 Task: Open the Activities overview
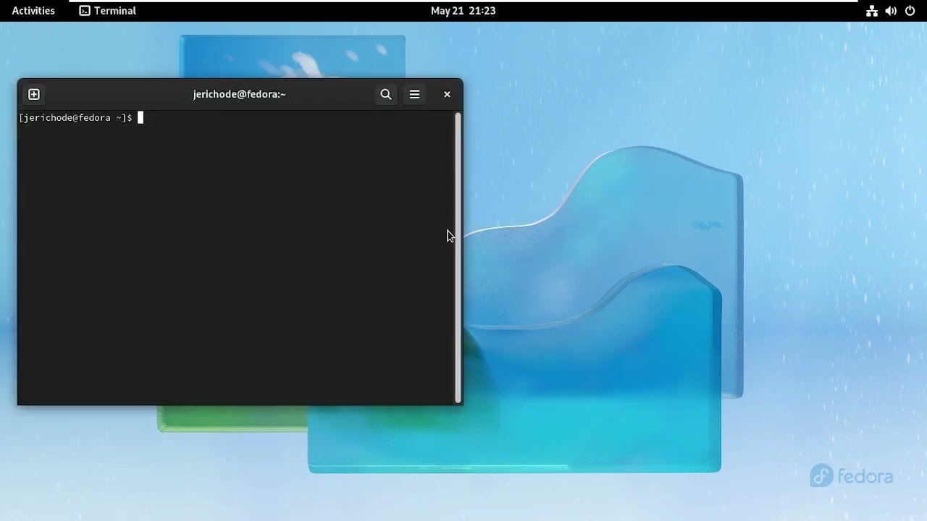point(33,11)
